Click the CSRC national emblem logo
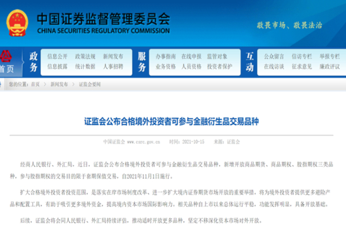 pyautogui.click(x=17, y=22)
